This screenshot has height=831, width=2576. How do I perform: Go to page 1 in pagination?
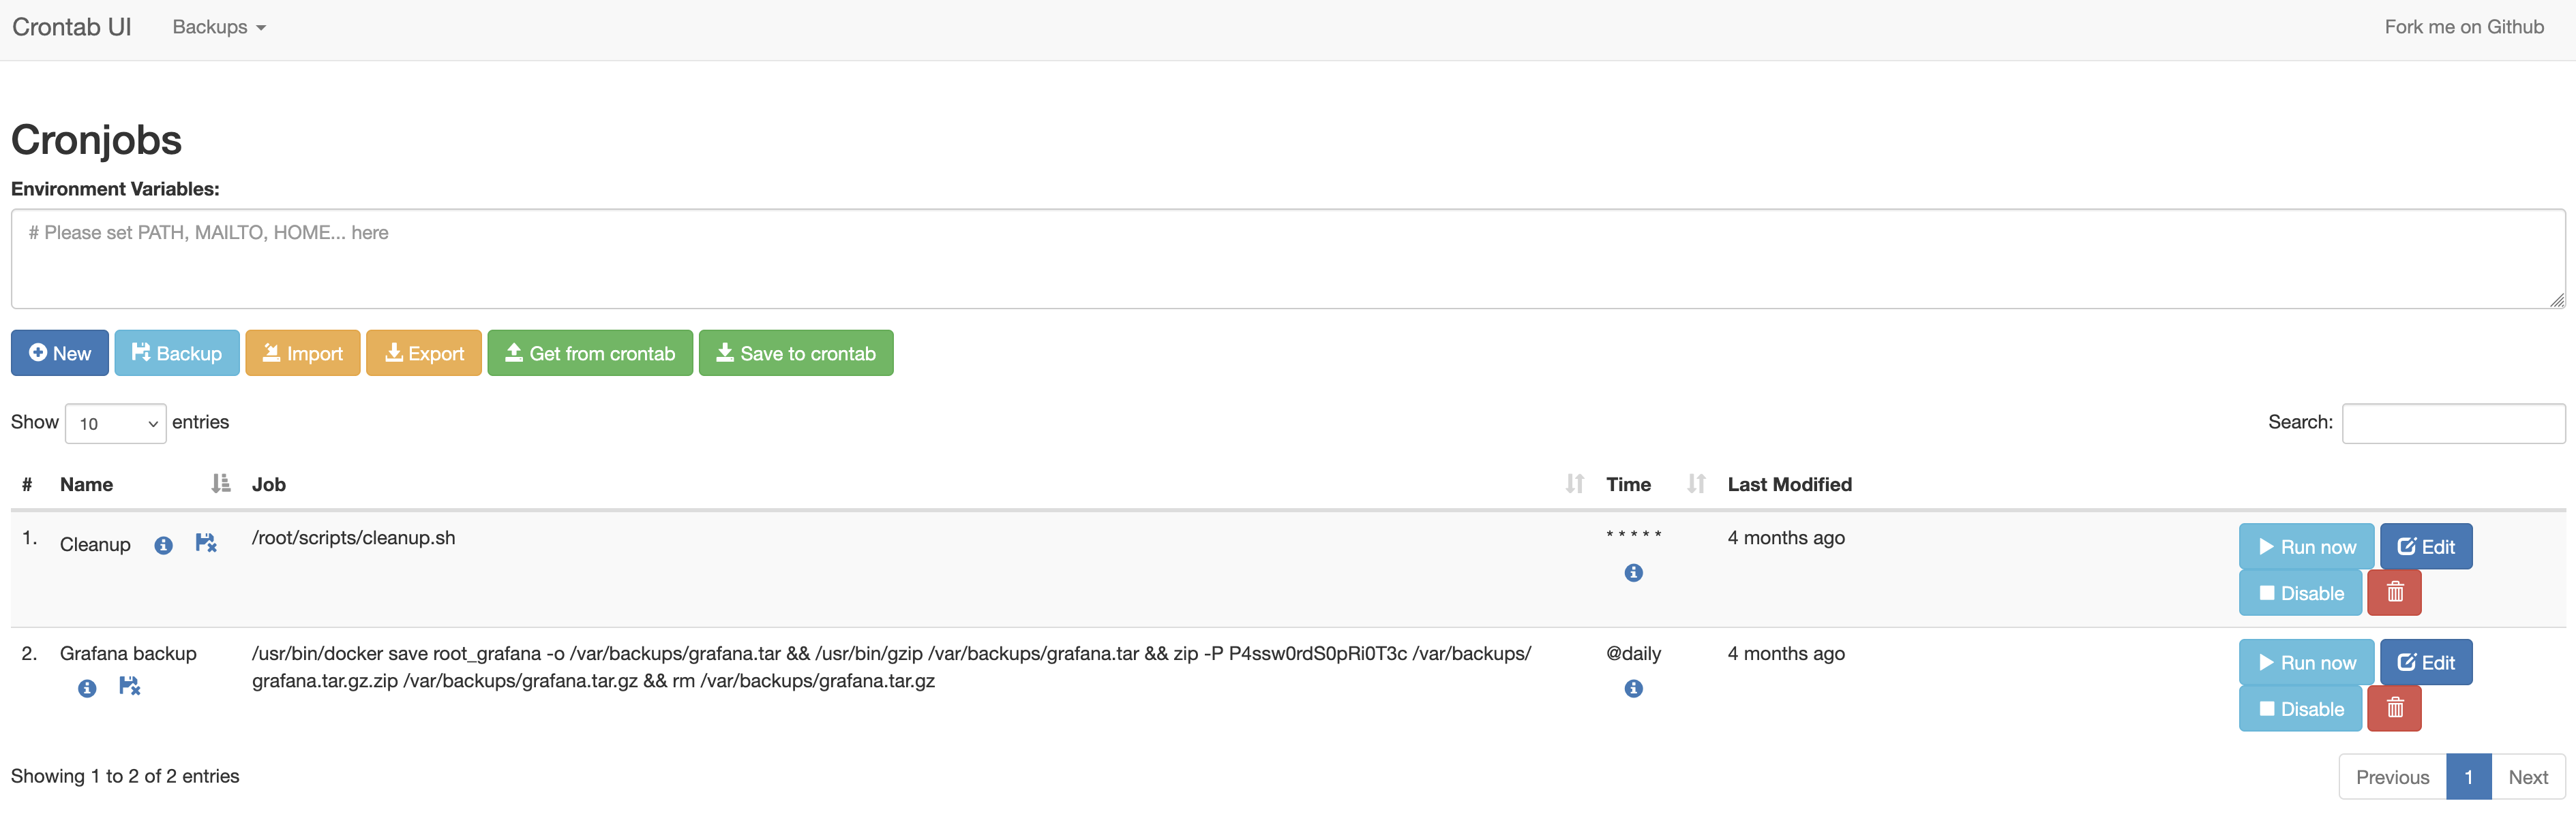click(2467, 777)
